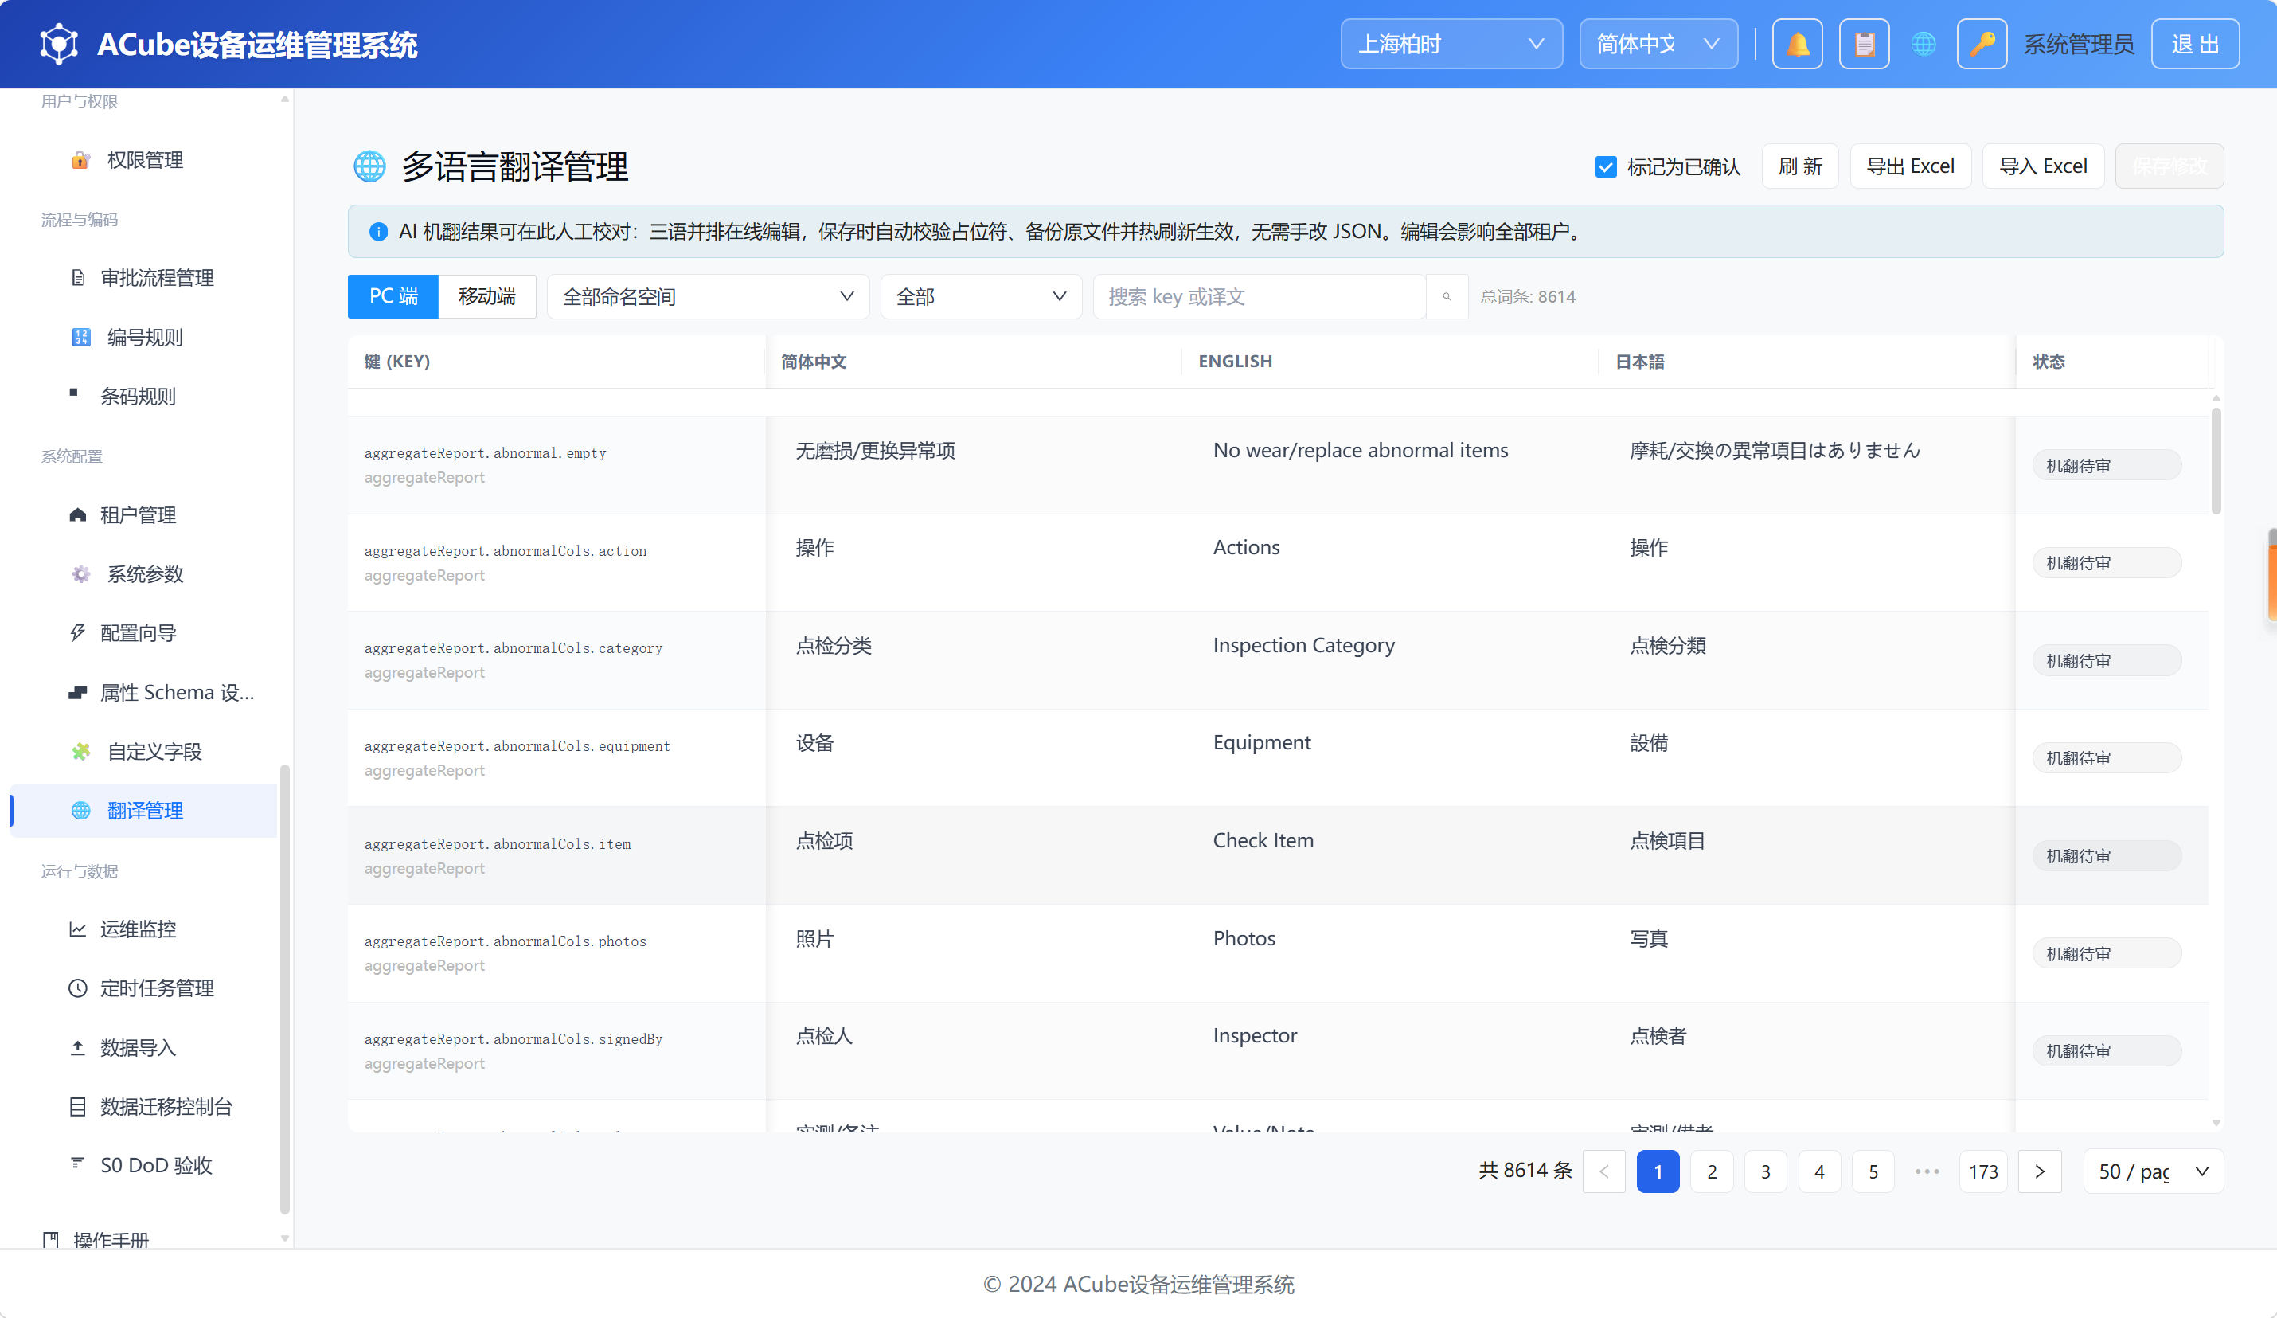The image size is (2277, 1318).
Task: Jump to last page 173
Action: 1983,1171
